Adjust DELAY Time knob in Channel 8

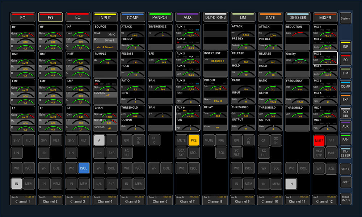(218, 115)
